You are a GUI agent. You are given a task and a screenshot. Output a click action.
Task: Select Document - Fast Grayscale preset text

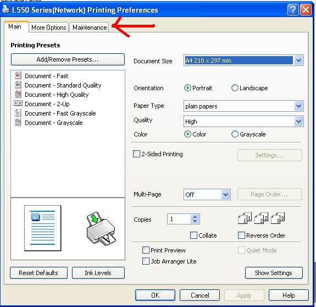60,113
